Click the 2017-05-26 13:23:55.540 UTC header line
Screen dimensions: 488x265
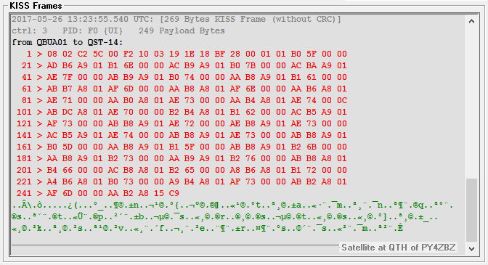click(176, 20)
